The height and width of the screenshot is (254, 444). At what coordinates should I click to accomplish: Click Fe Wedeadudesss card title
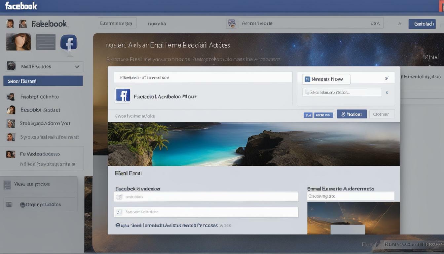(40, 154)
